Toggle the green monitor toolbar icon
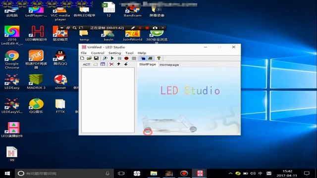Viewport: 317px width, 178px height. [150, 58]
